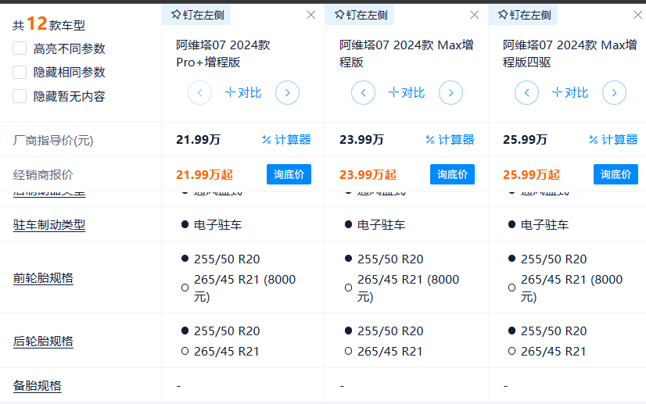Pin Pro+增程版 column with 钉在左侧
Image resolution: width=646 pixels, height=404 pixels.
click(198, 15)
